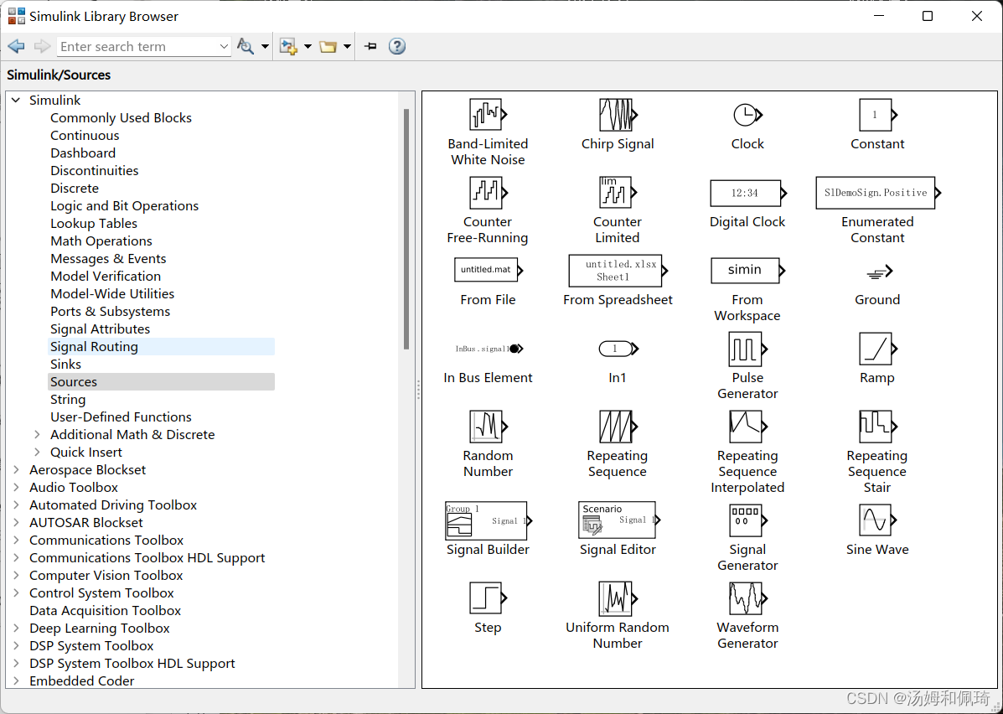Image resolution: width=1003 pixels, height=714 pixels.
Task: Click the search binoculars icon
Action: pos(245,46)
